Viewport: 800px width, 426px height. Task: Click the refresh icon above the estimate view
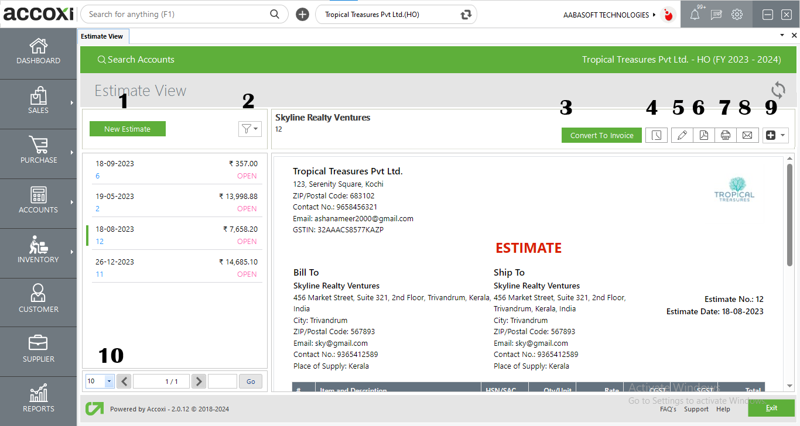click(778, 90)
